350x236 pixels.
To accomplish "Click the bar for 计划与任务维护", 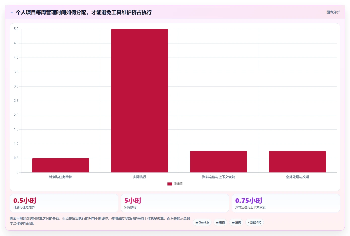I will 61,165.
